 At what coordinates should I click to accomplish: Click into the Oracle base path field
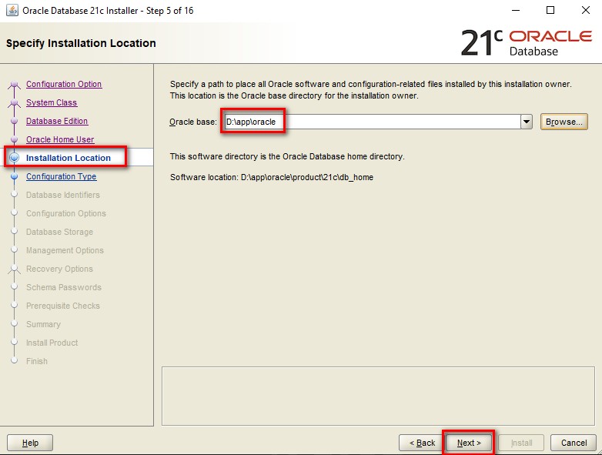pyautogui.click(x=373, y=122)
